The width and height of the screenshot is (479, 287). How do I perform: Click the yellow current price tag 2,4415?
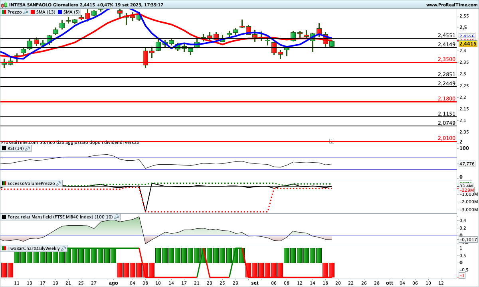coord(467,43)
